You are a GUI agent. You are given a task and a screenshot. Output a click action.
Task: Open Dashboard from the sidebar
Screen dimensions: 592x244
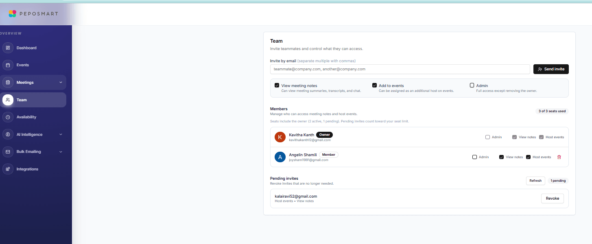[33, 48]
